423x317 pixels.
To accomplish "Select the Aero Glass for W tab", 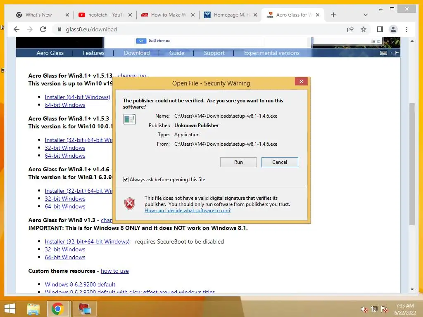I will pos(294,15).
